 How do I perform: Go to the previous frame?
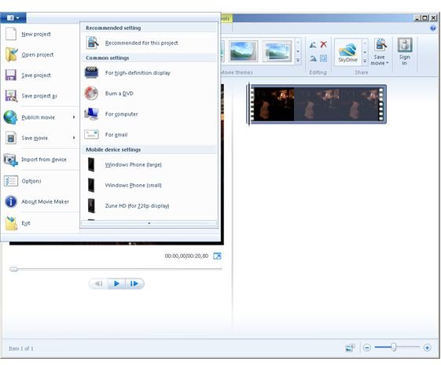click(98, 284)
